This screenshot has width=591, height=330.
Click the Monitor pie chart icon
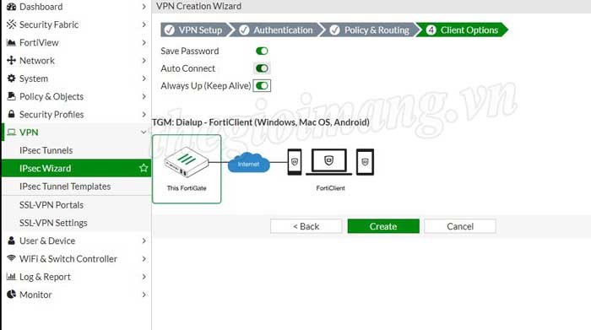tap(11, 295)
